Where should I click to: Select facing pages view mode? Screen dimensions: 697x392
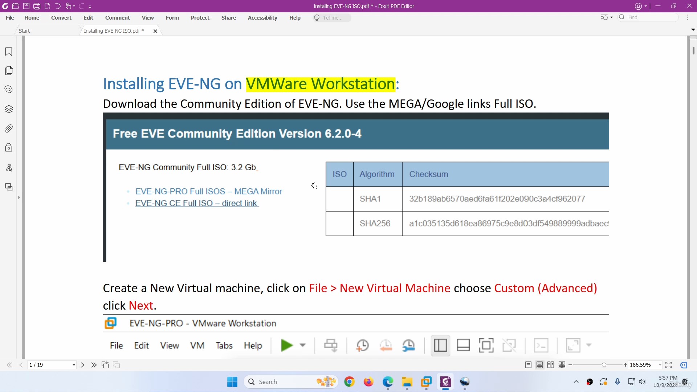551,365
